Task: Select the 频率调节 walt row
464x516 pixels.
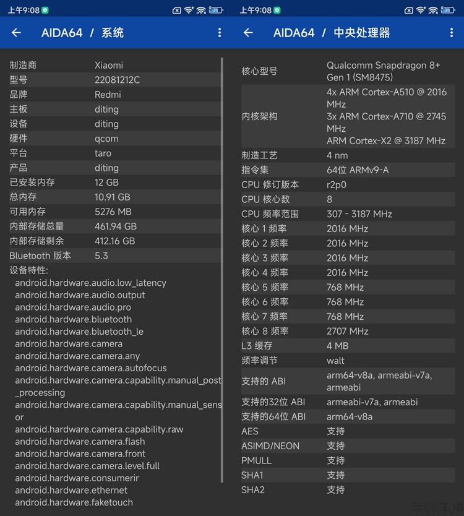Action: (x=348, y=360)
